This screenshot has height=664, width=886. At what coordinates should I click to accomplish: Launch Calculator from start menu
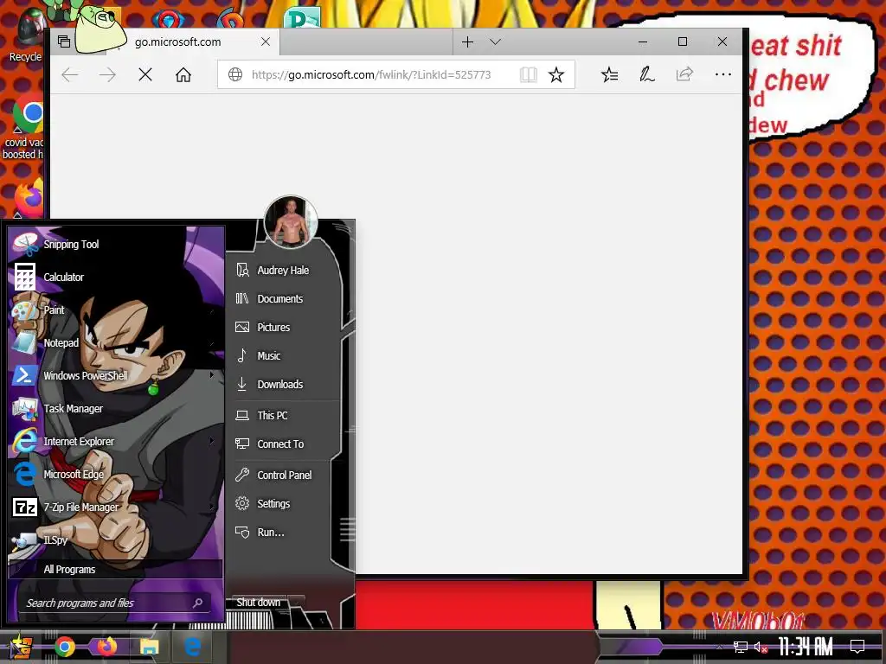click(116, 278)
